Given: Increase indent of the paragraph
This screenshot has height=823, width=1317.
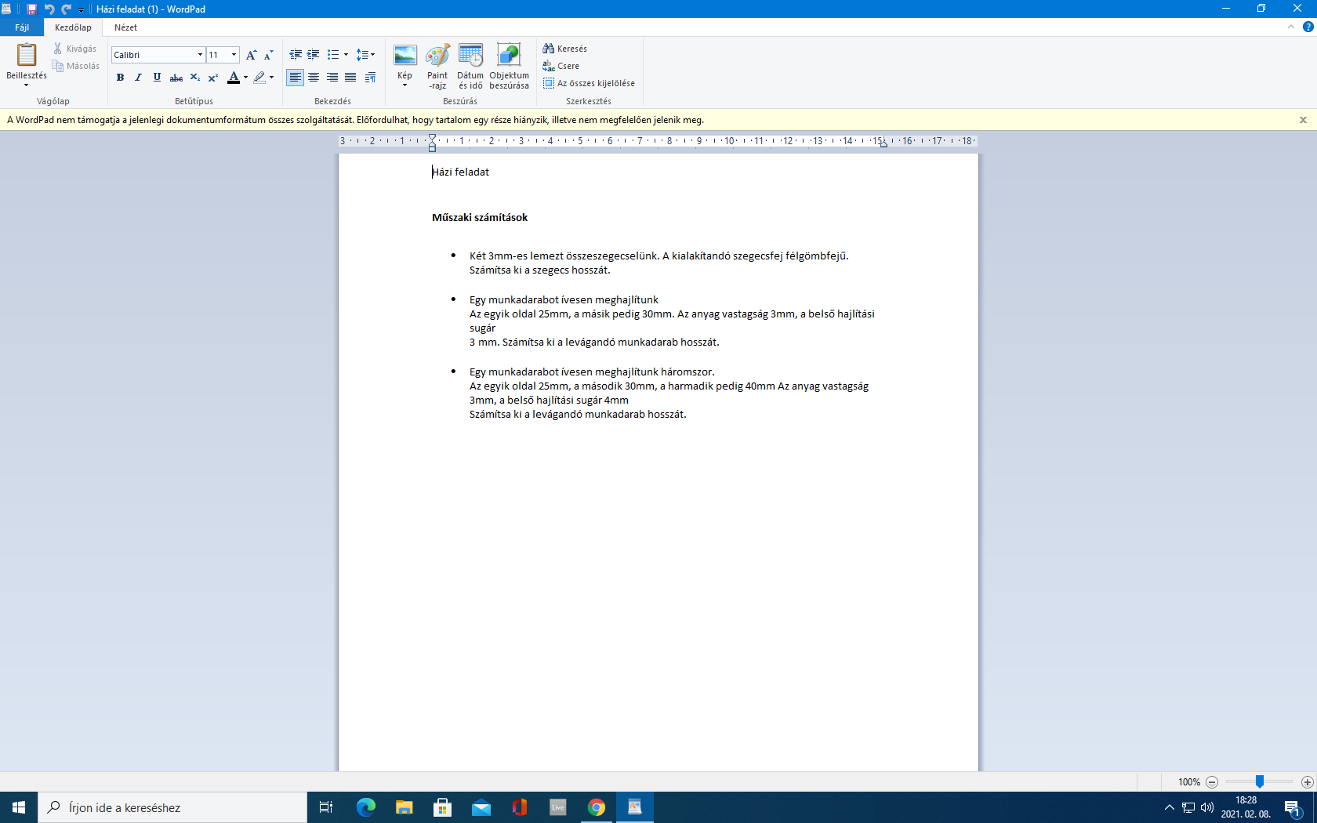Looking at the screenshot, I should pyautogui.click(x=313, y=55).
